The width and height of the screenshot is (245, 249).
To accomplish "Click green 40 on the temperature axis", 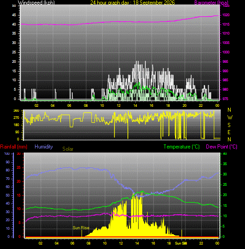I will pyautogui.click(x=225, y=153).
